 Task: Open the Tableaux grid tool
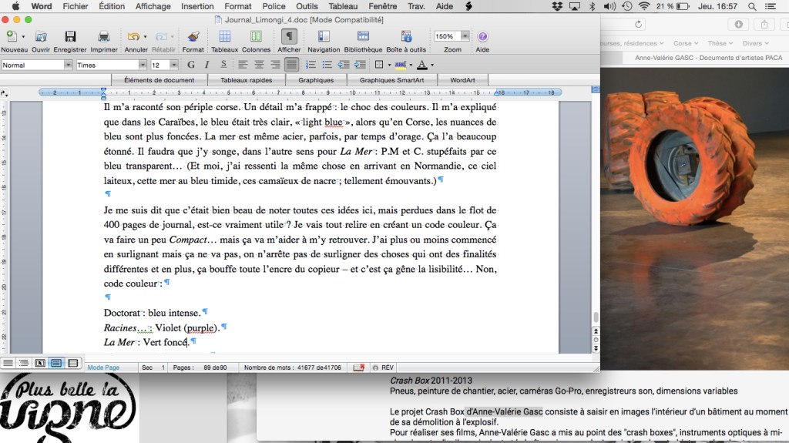pyautogui.click(x=224, y=37)
